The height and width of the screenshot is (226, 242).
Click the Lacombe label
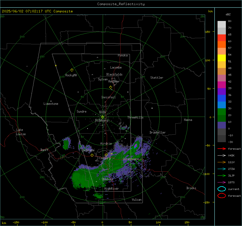[116, 67]
